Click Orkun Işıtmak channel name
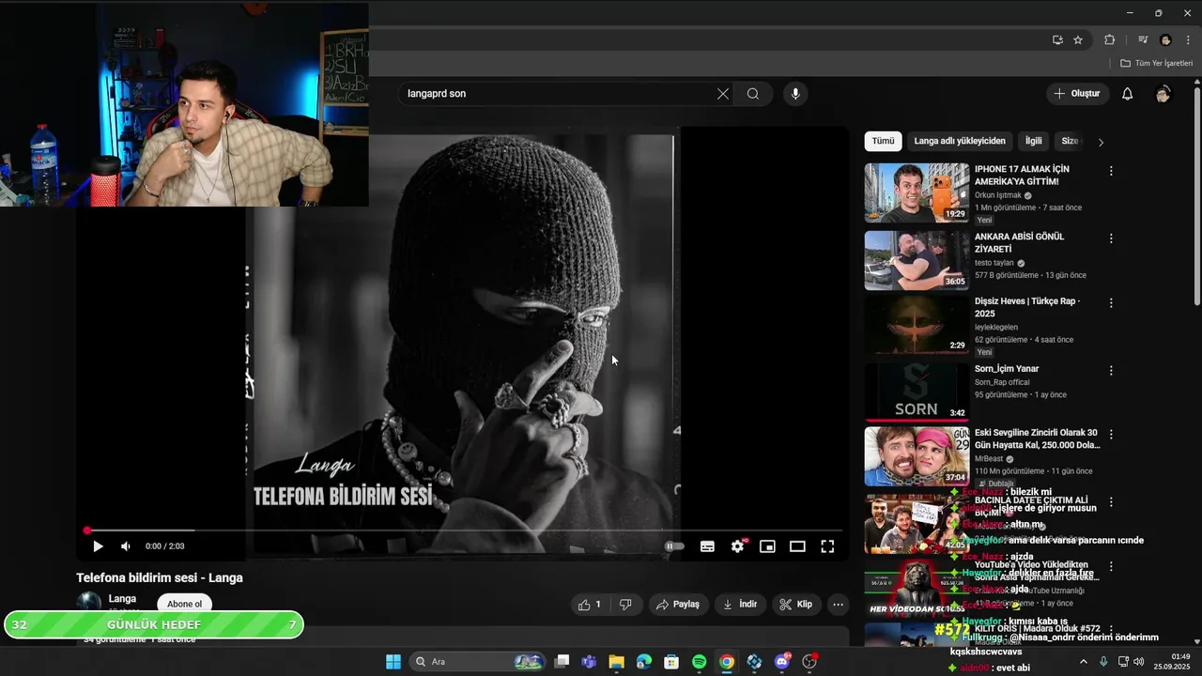 click(x=996, y=195)
